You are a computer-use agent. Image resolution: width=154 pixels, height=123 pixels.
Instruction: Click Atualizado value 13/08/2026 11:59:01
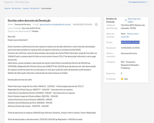click(x=130, y=48)
